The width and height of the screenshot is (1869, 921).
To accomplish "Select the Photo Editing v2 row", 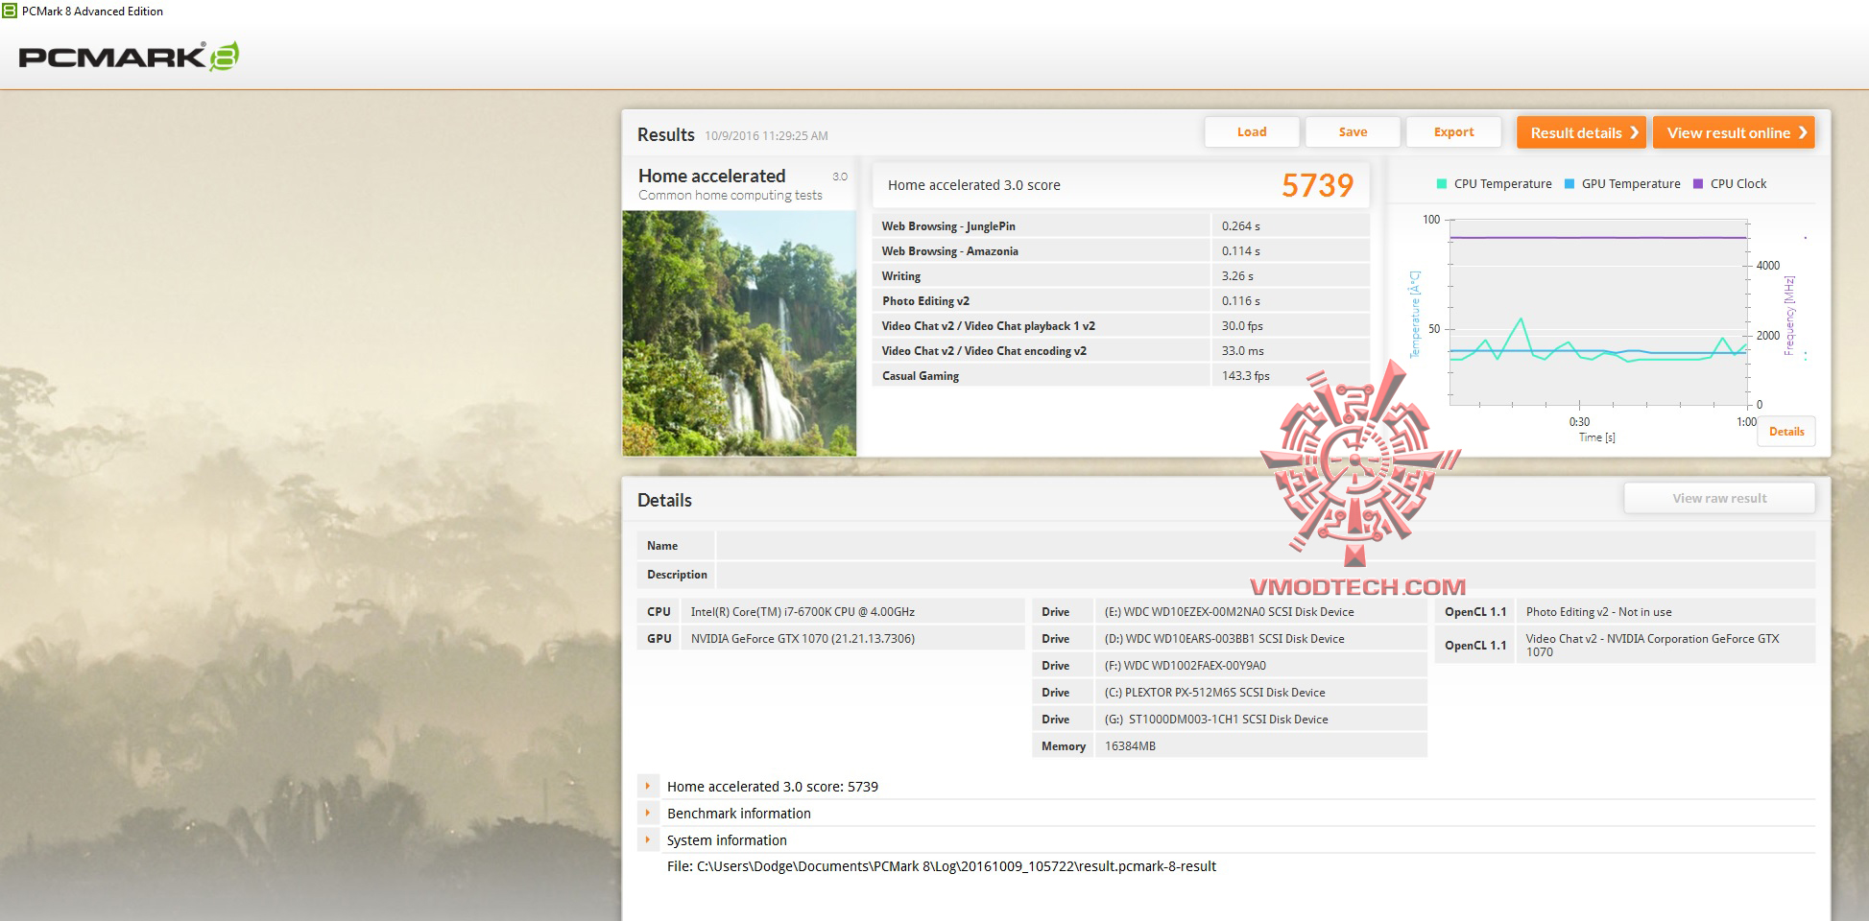I will pos(1120,301).
